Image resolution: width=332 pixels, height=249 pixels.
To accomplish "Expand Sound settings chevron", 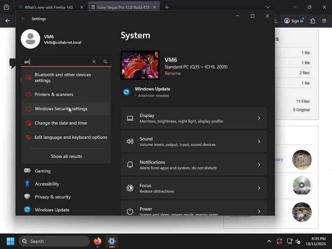I will tap(259, 142).
